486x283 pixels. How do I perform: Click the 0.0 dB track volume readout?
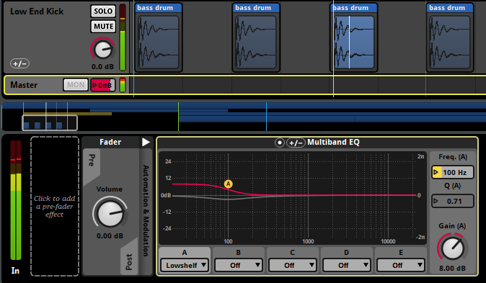pos(102,66)
